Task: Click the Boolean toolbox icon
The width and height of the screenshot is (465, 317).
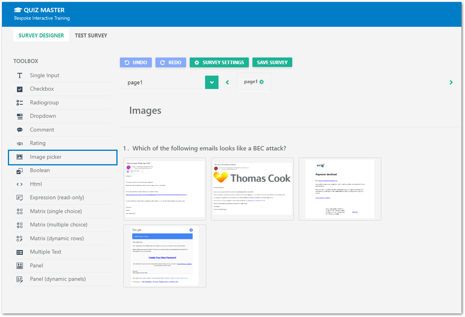Action: point(20,171)
